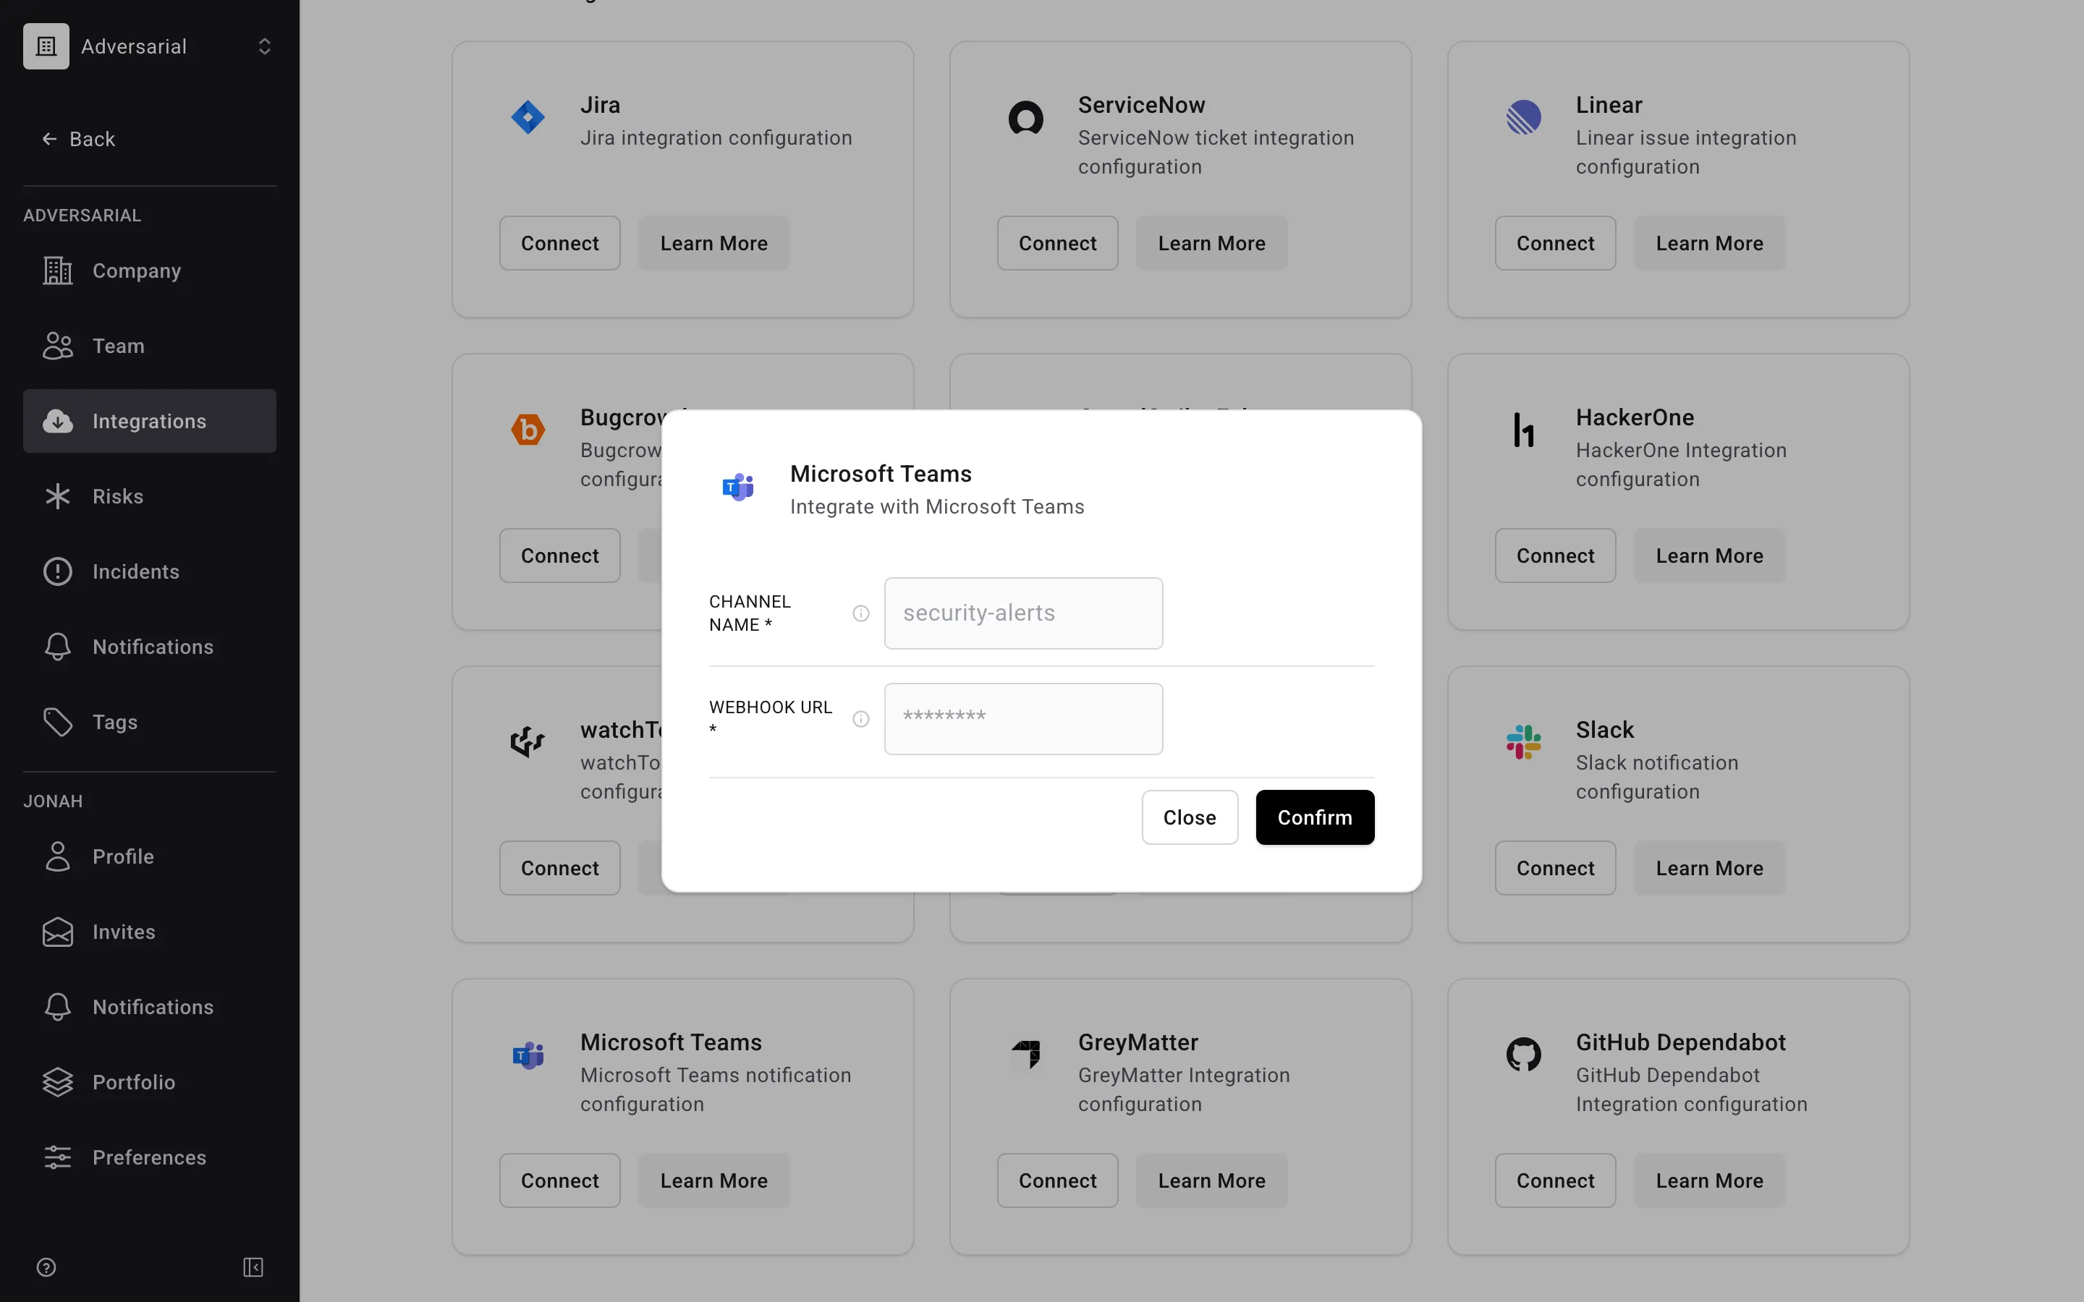The image size is (2084, 1302).
Task: Click the Microsoft Teams logo in dialog
Action: click(x=738, y=488)
